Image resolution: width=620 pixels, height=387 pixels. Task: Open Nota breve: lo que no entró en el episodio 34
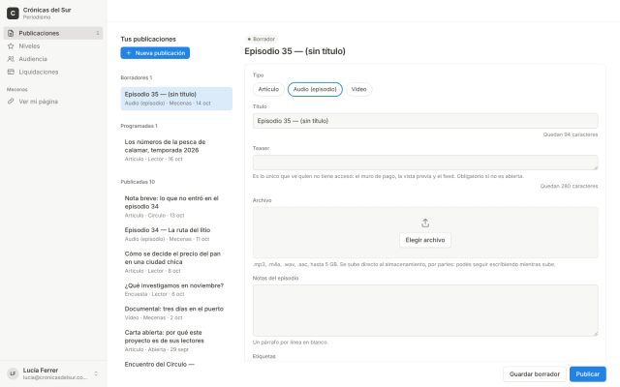(176, 206)
